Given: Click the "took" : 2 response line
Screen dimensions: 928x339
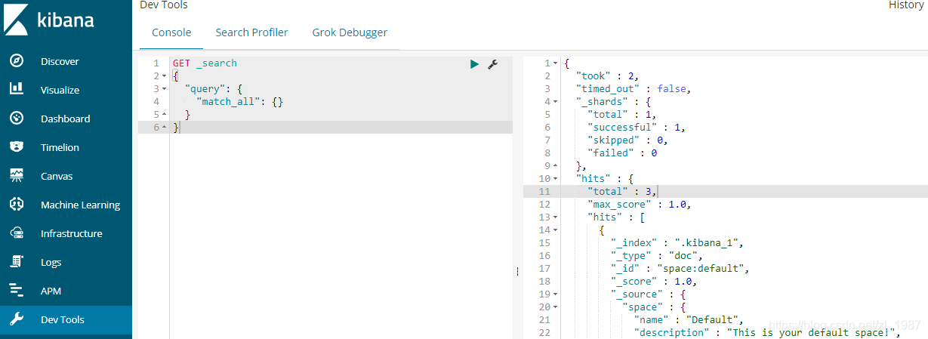Looking at the screenshot, I should point(606,76).
